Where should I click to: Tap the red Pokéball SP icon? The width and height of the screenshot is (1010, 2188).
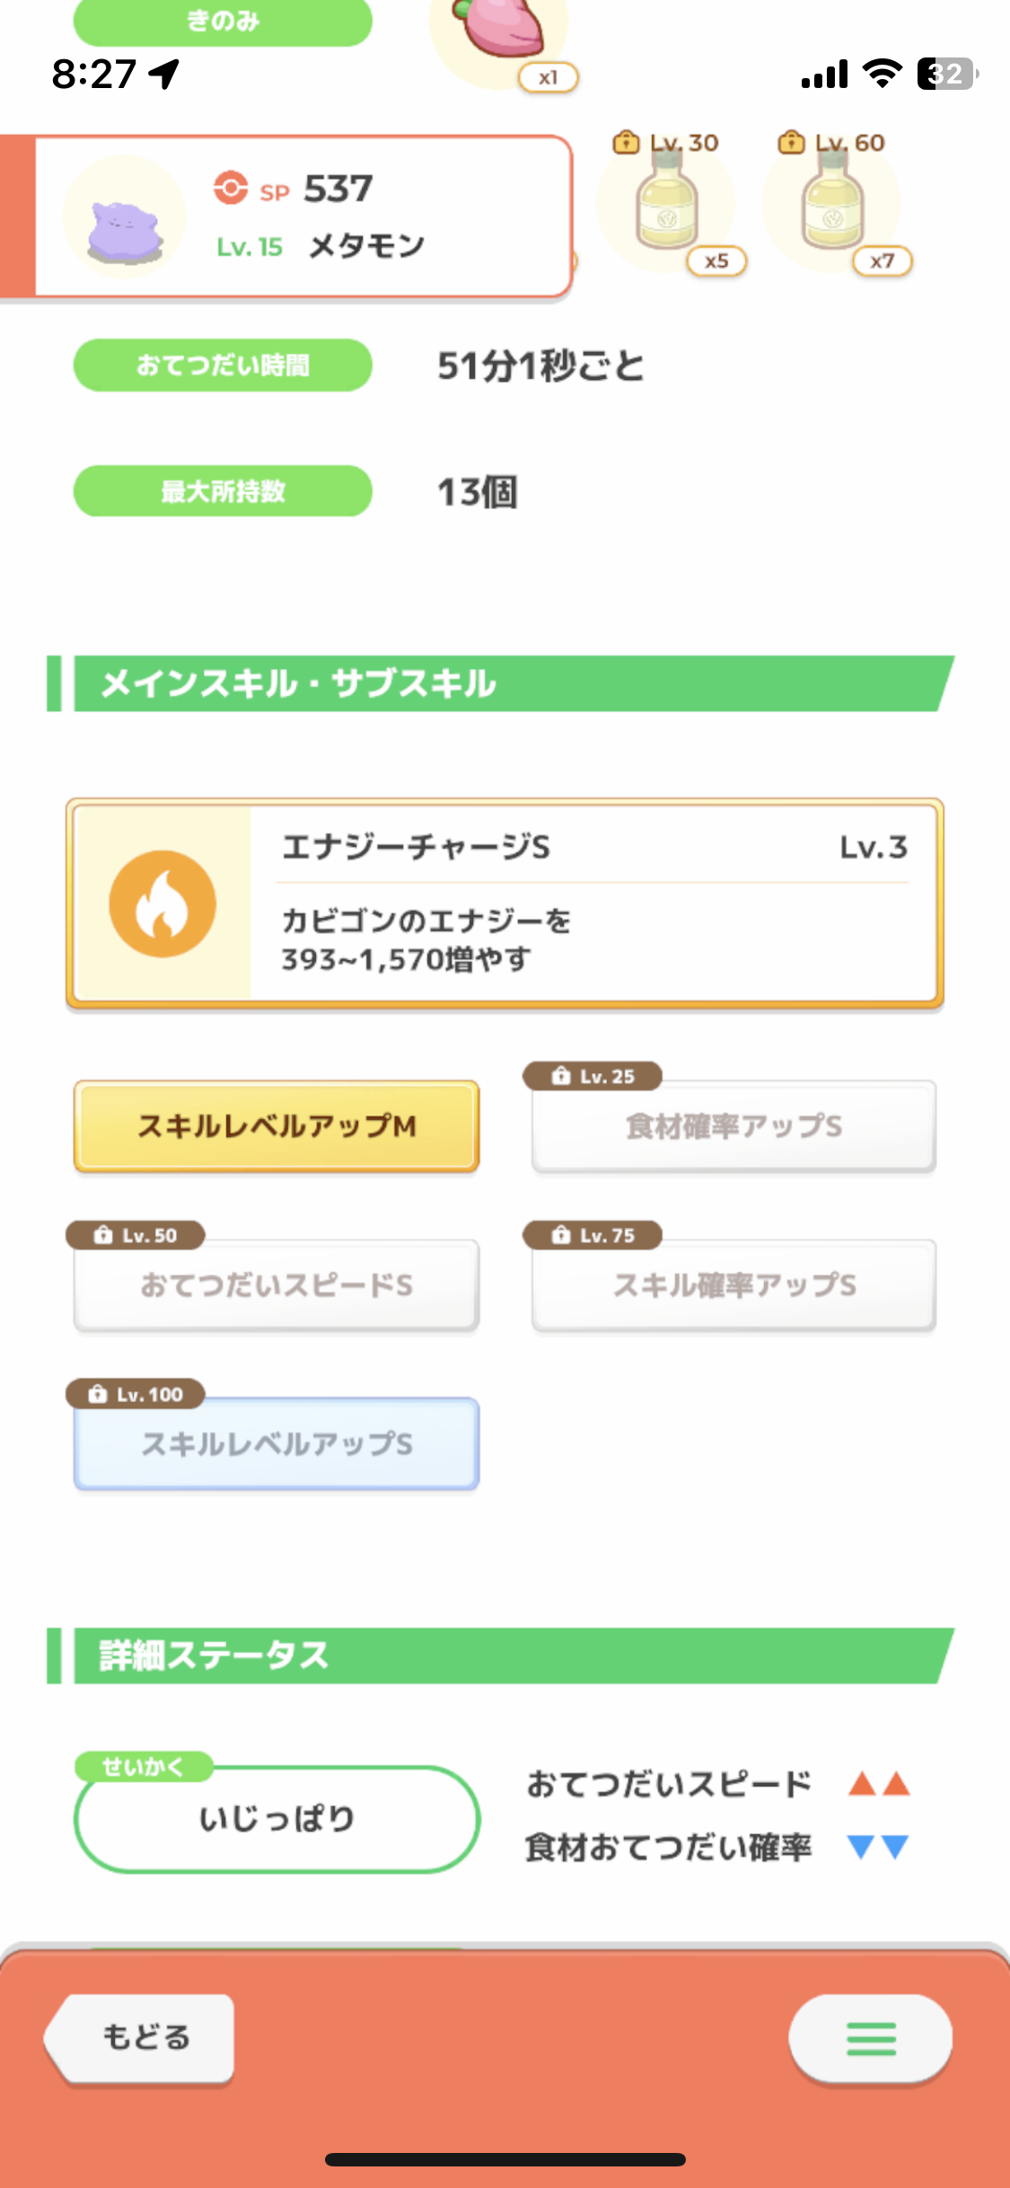click(x=231, y=188)
